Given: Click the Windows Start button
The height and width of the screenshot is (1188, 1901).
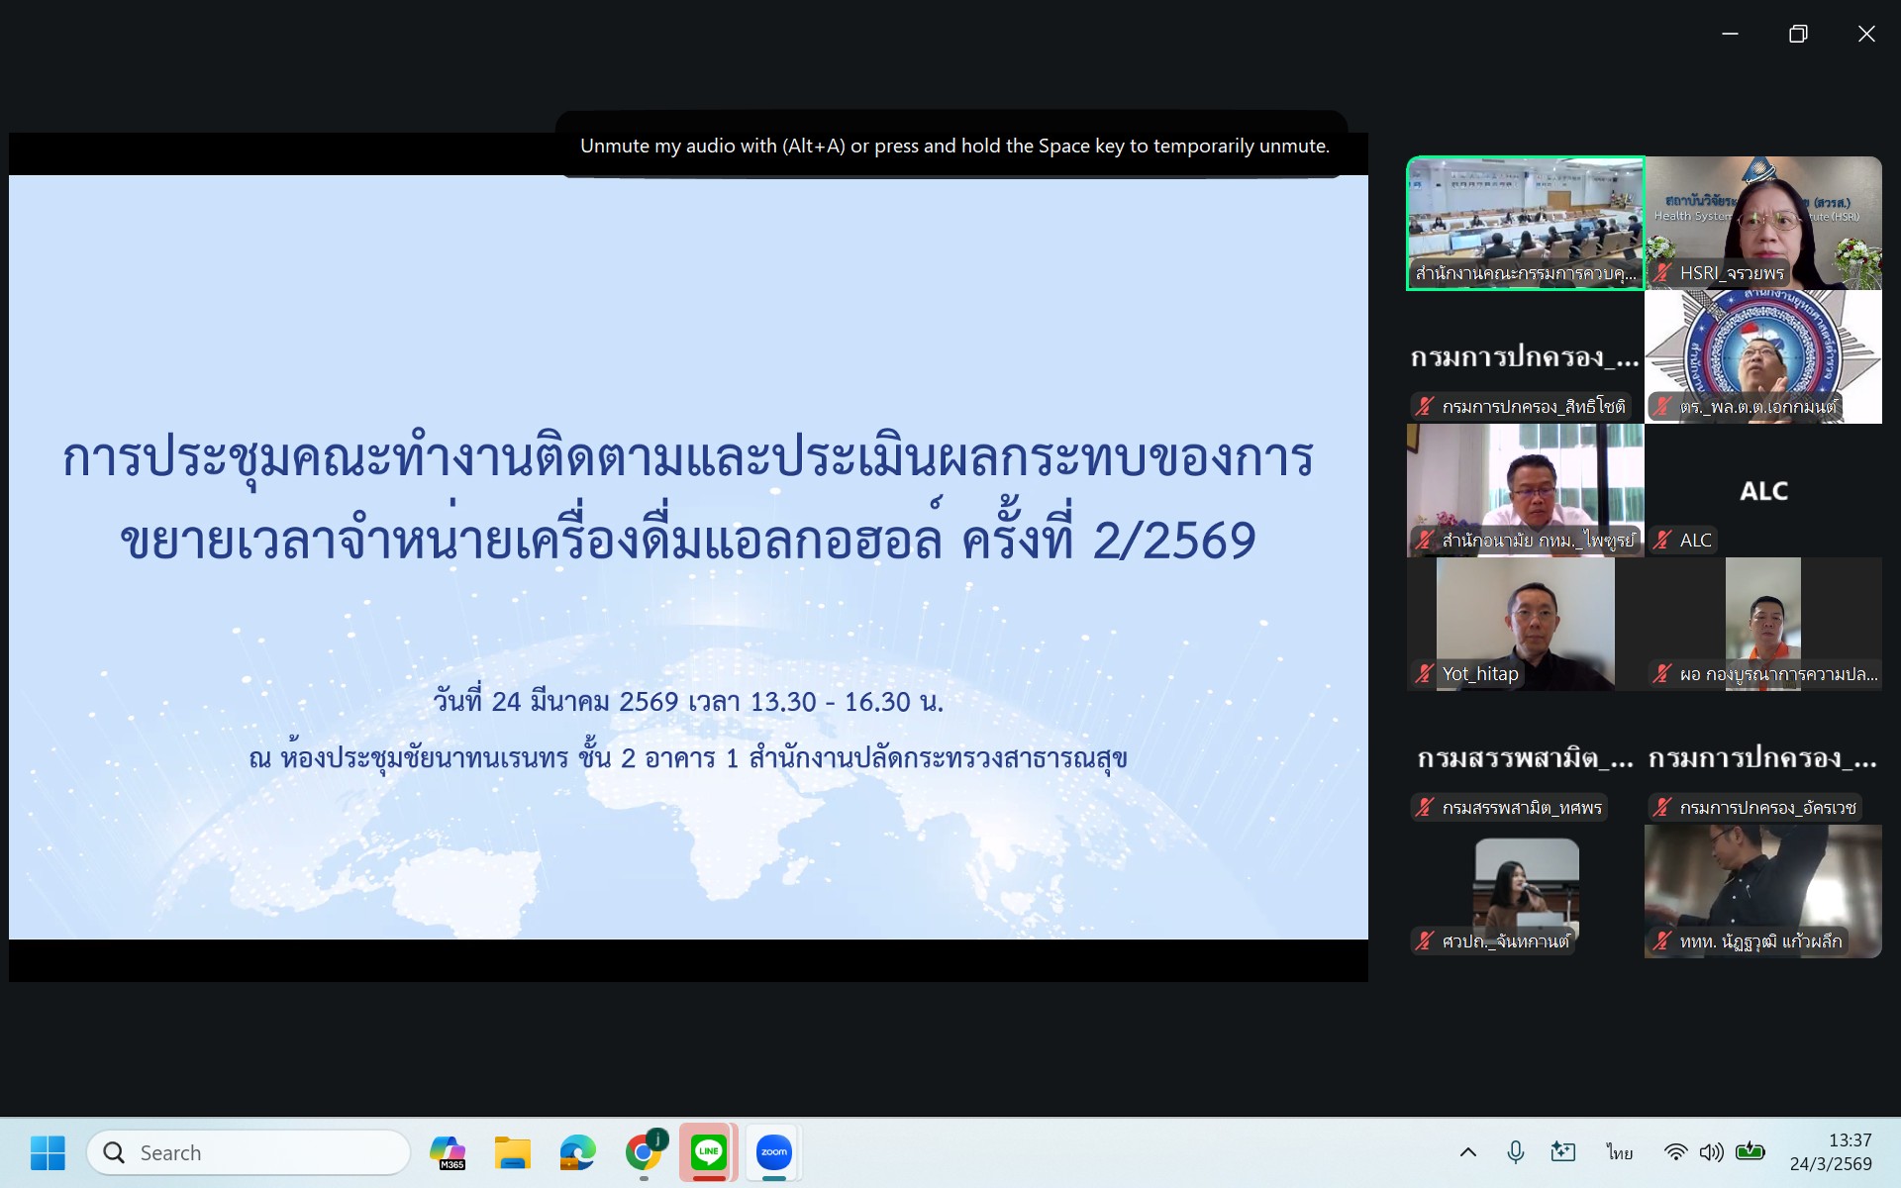Looking at the screenshot, I should pos(48,1152).
